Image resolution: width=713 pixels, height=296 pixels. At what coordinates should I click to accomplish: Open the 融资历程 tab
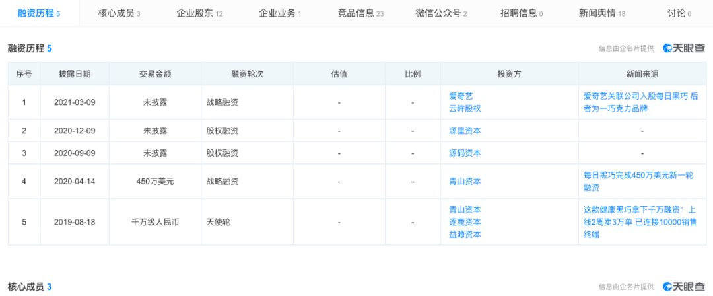[x=39, y=13]
